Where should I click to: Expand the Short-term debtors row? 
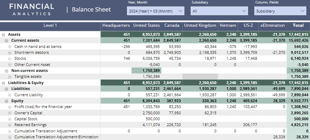click(10, 52)
